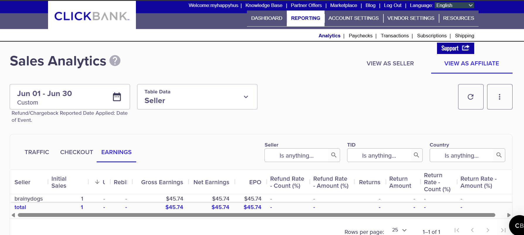Select the EARNINGS tab
Viewport: 524px width, 235px height.
tap(116, 152)
